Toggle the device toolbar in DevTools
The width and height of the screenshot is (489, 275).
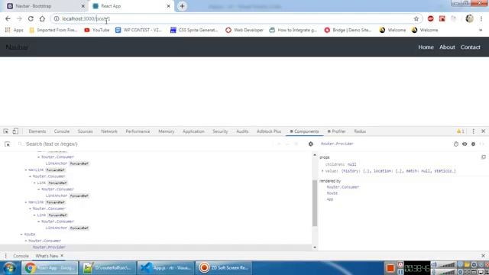[x=15, y=131]
